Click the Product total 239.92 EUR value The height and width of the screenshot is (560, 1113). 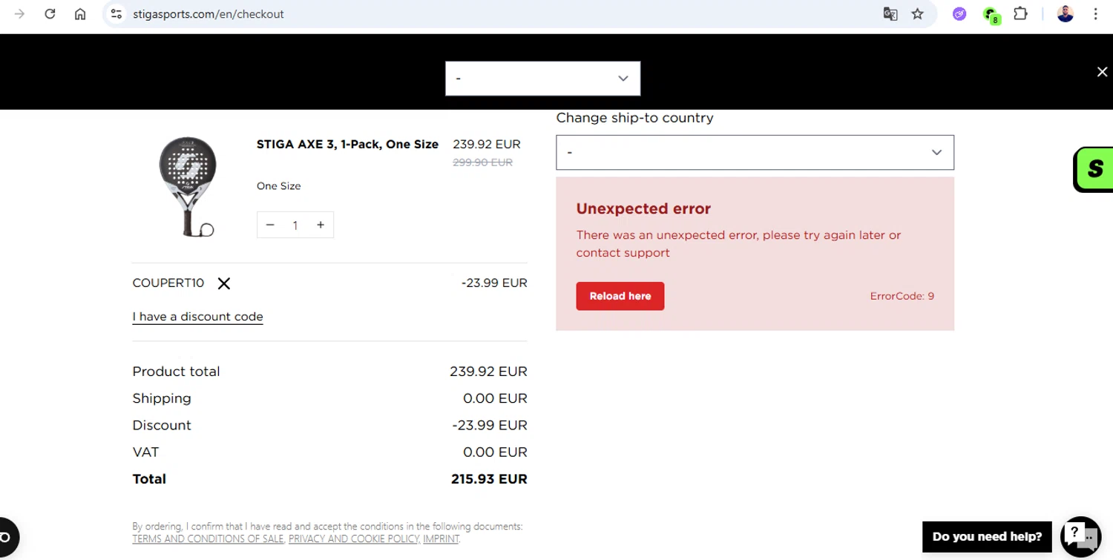pyautogui.click(x=488, y=372)
